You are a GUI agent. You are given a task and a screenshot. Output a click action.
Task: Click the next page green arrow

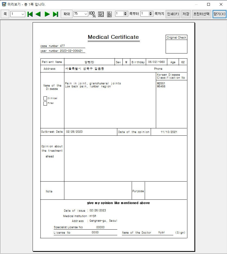[47, 14]
